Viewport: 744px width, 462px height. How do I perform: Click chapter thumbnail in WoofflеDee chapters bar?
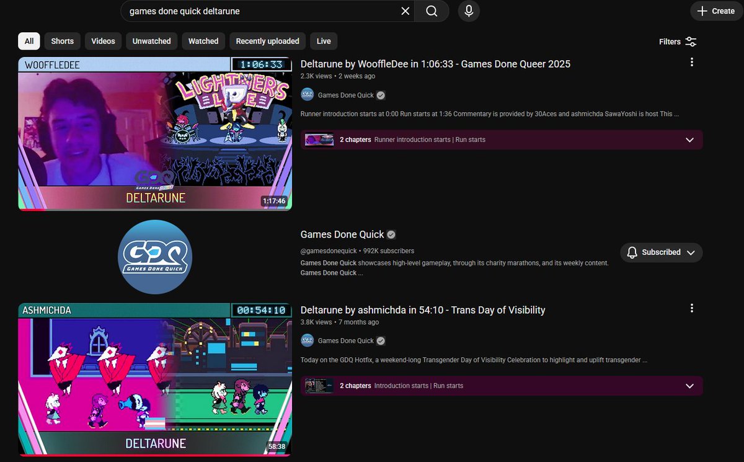coord(319,140)
